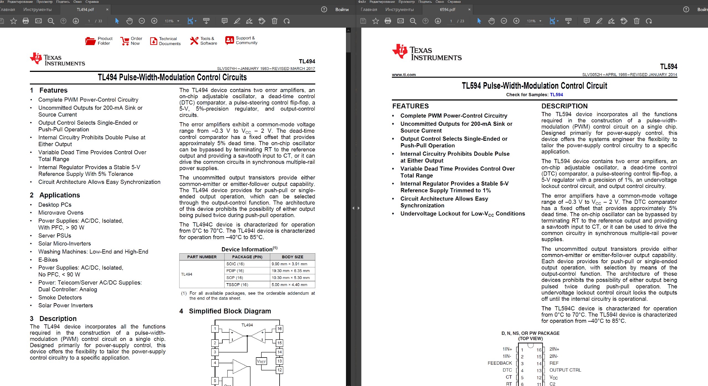Save the tl594 document
The height and width of the screenshot is (386, 708).
tap(363, 21)
